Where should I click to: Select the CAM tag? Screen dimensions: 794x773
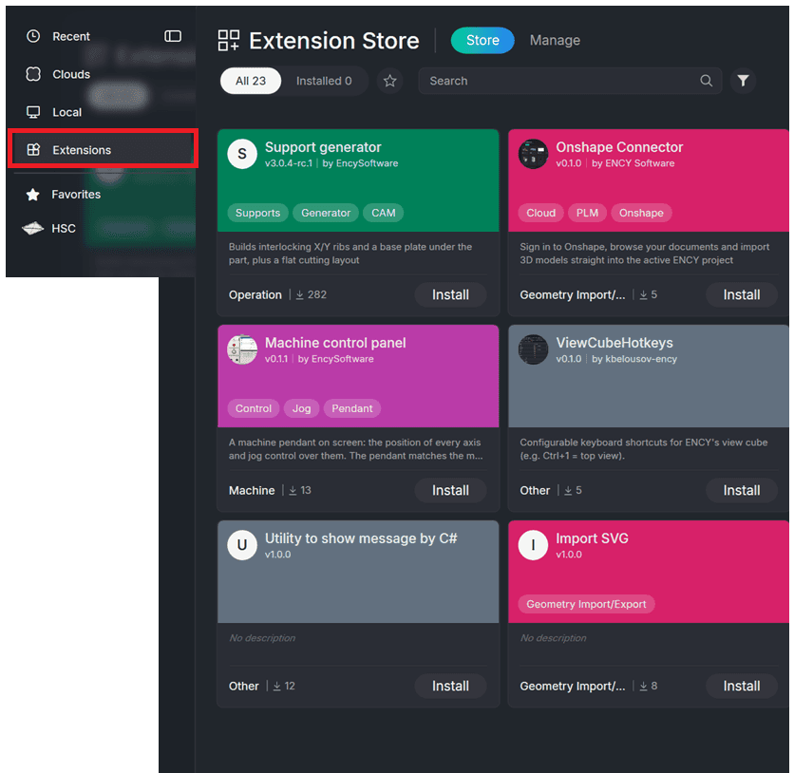[384, 213]
